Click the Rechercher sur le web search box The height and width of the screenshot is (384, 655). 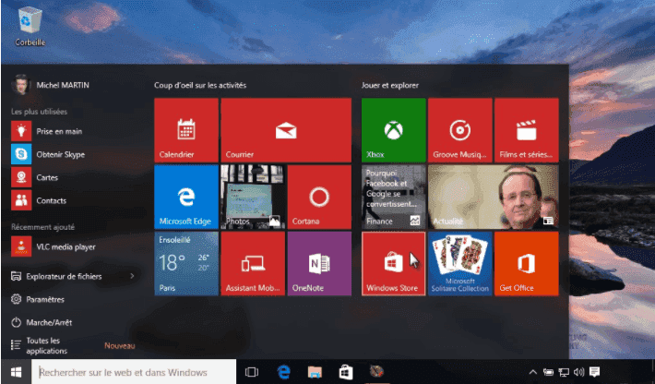pyautogui.click(x=134, y=372)
